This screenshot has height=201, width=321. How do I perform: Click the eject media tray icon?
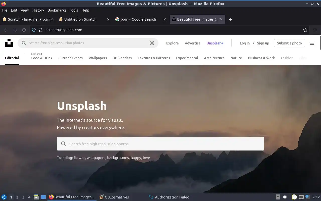(x=278, y=197)
